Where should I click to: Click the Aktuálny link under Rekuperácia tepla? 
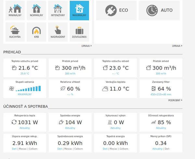[25, 128]
